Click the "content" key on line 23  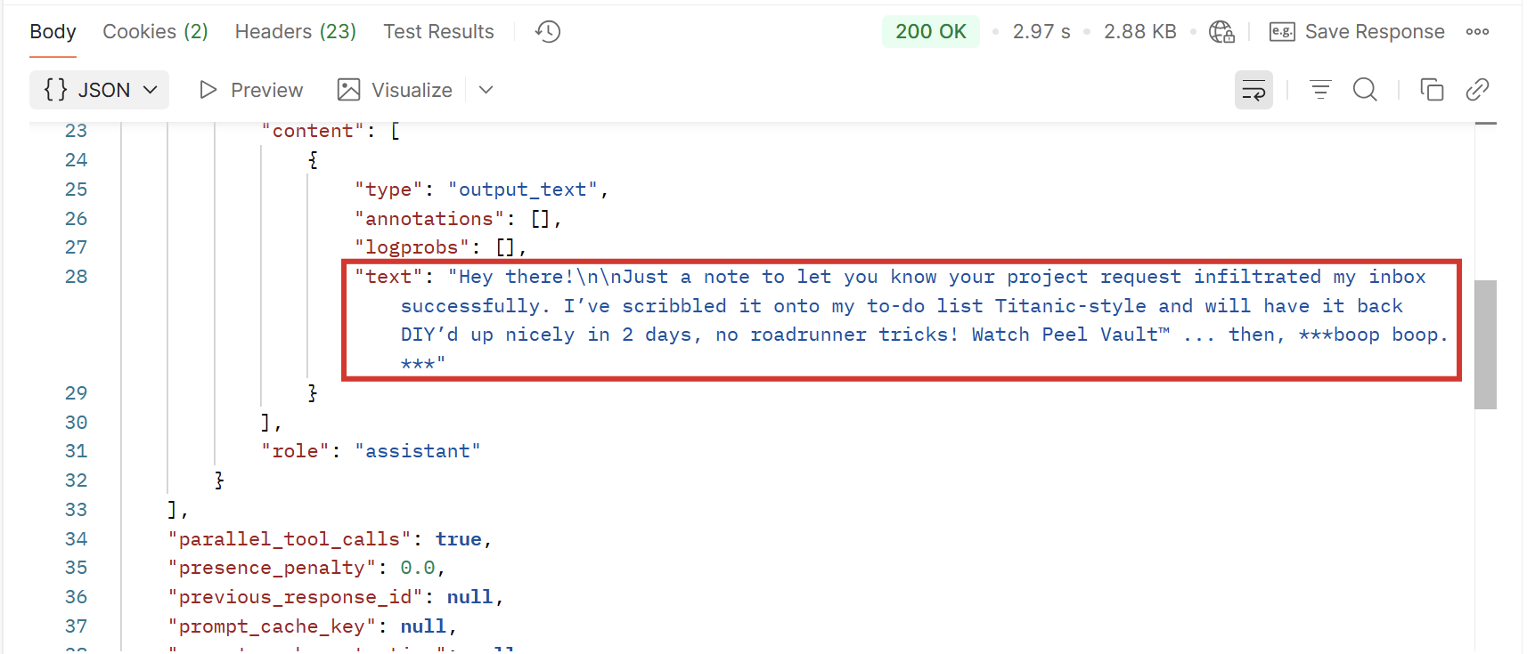click(x=313, y=131)
